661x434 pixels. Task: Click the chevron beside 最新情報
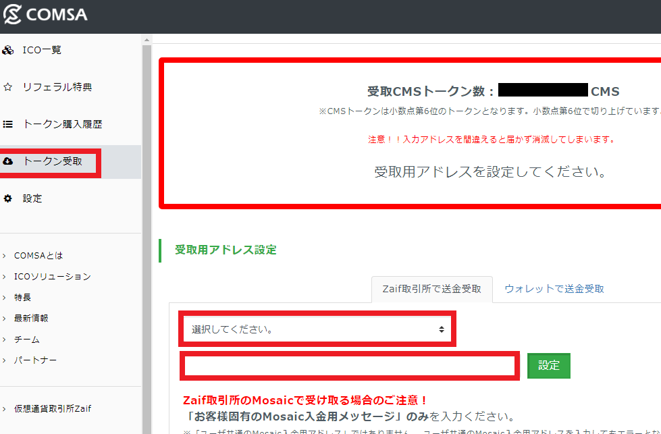pyautogui.click(x=4, y=319)
